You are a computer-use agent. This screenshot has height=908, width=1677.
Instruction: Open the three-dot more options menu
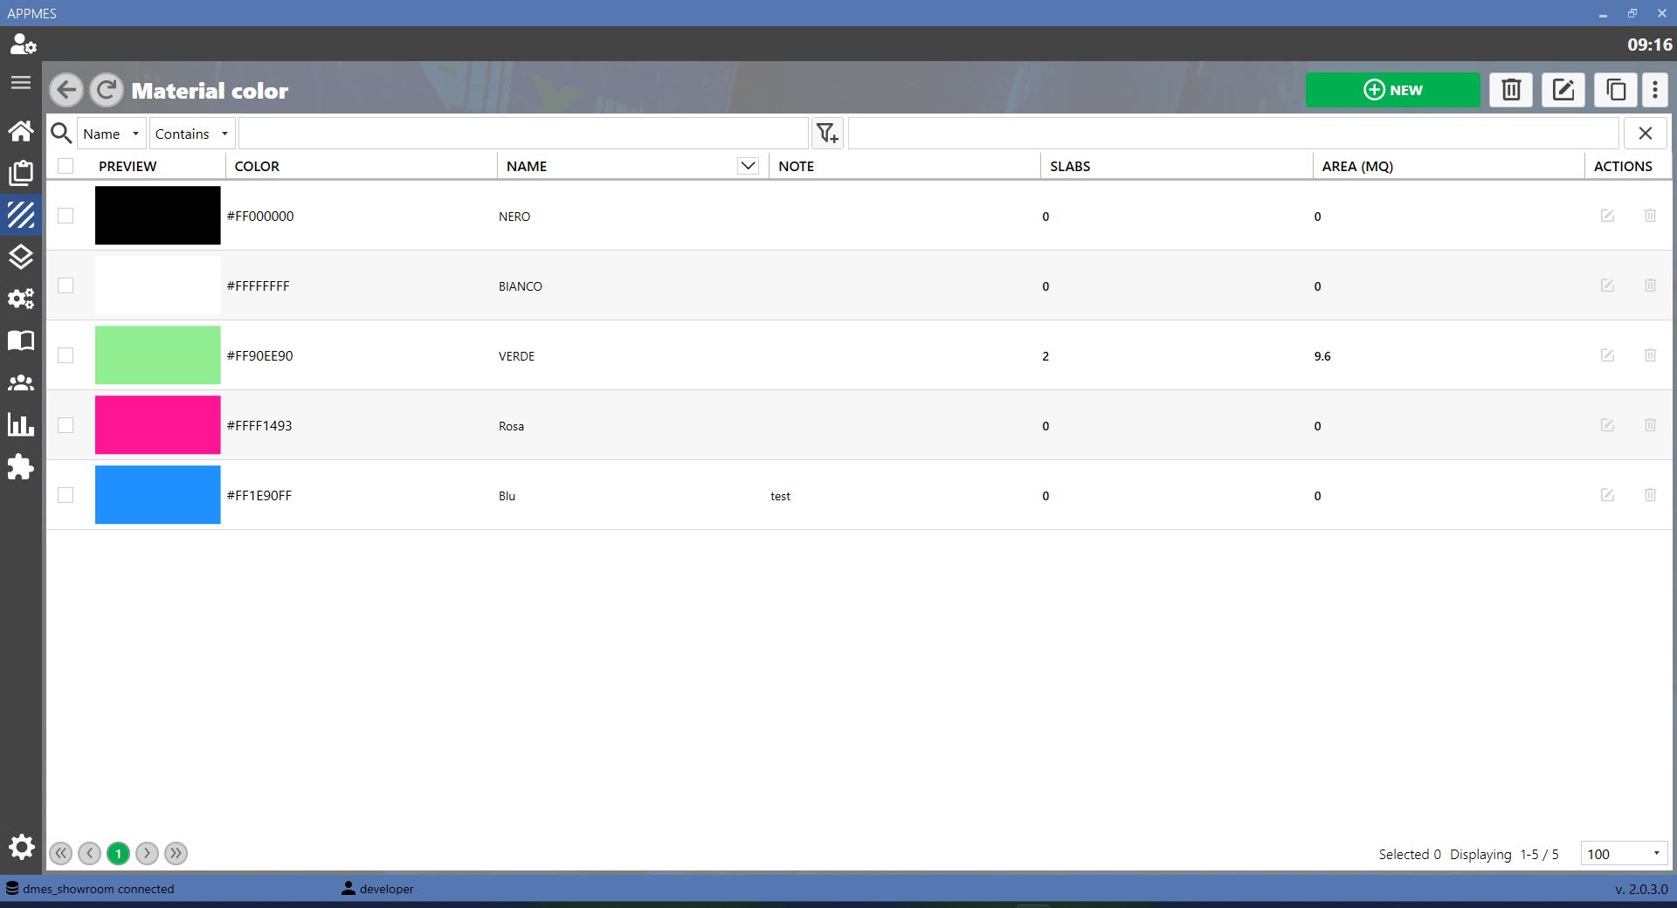1655,90
